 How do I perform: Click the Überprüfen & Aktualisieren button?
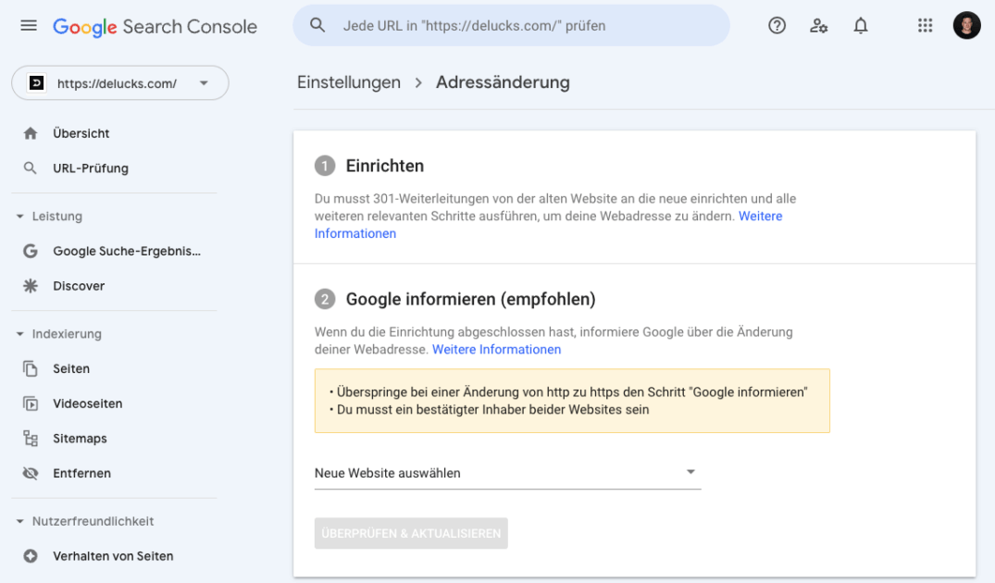point(411,534)
